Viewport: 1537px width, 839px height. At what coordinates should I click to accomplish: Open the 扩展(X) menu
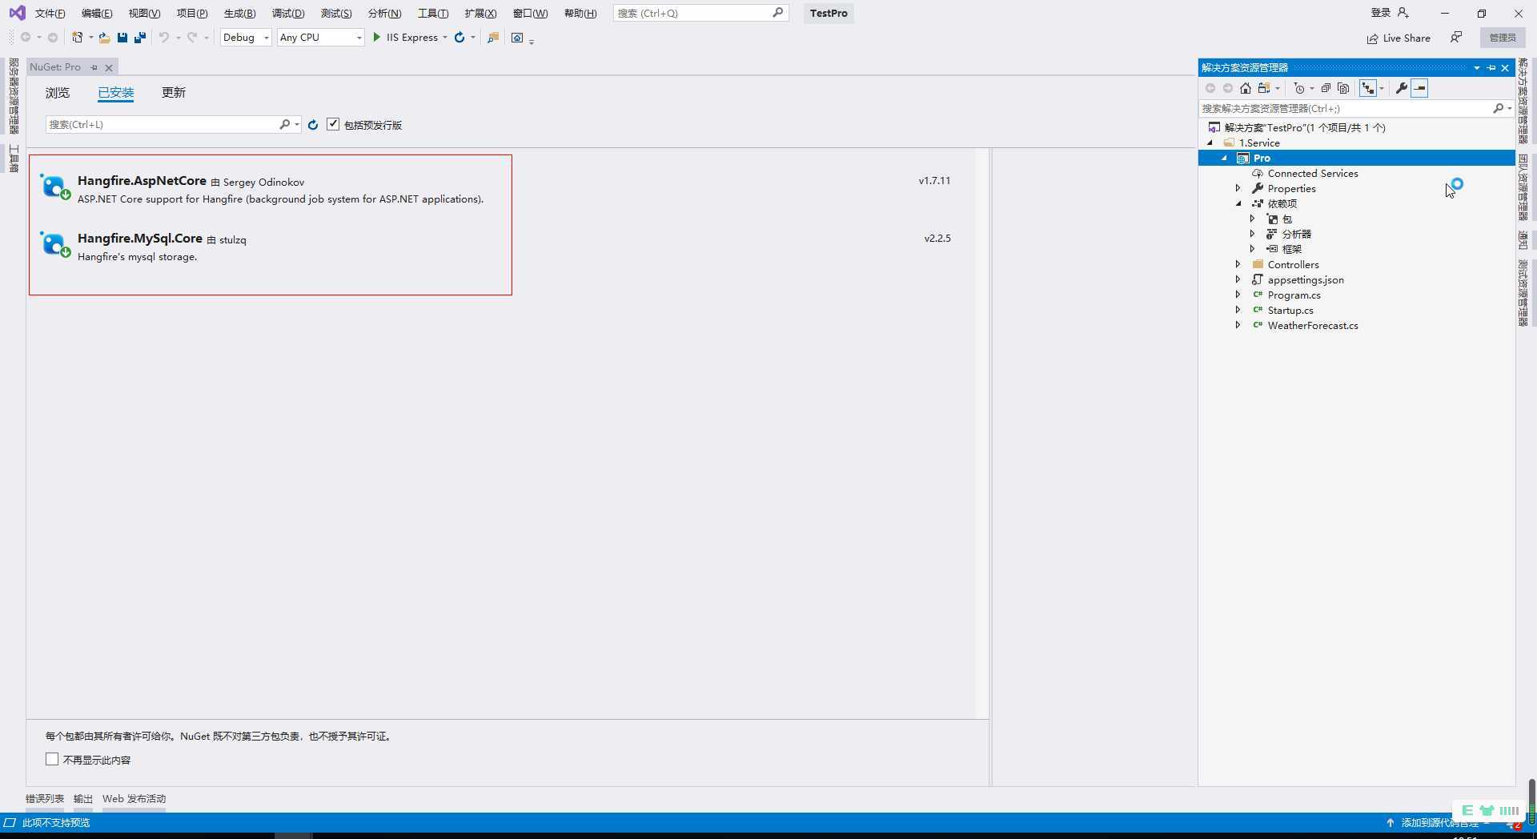(x=480, y=13)
